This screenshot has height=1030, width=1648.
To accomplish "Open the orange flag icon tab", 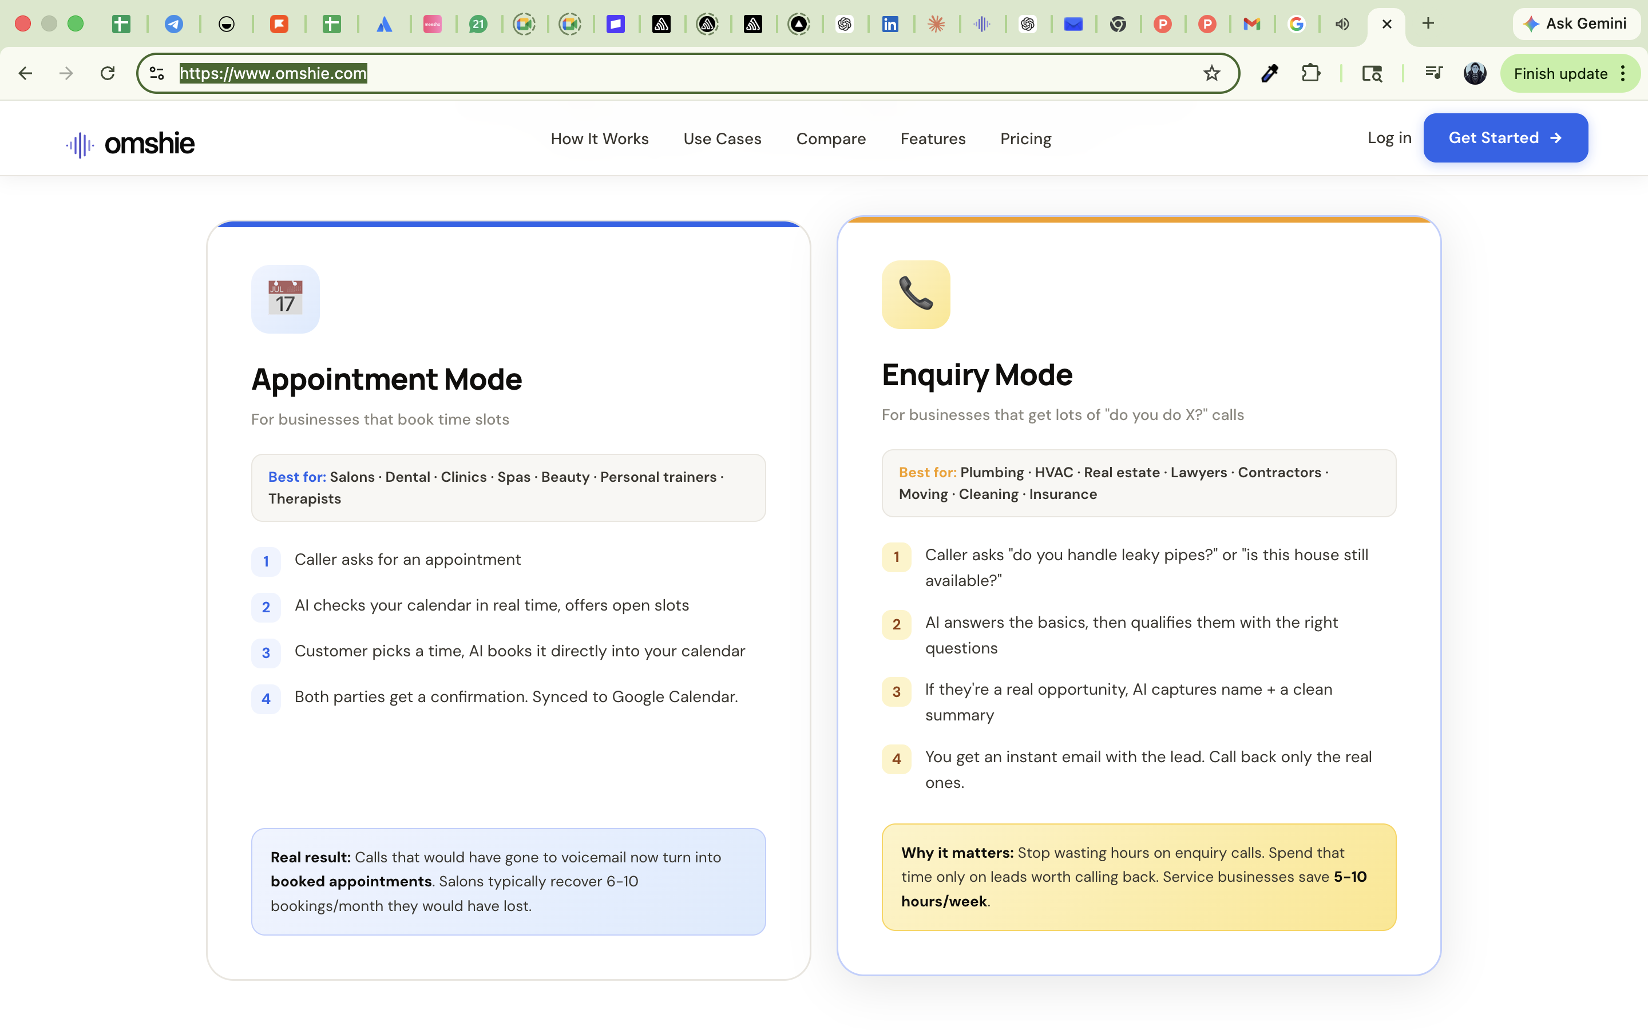I will coord(279,24).
